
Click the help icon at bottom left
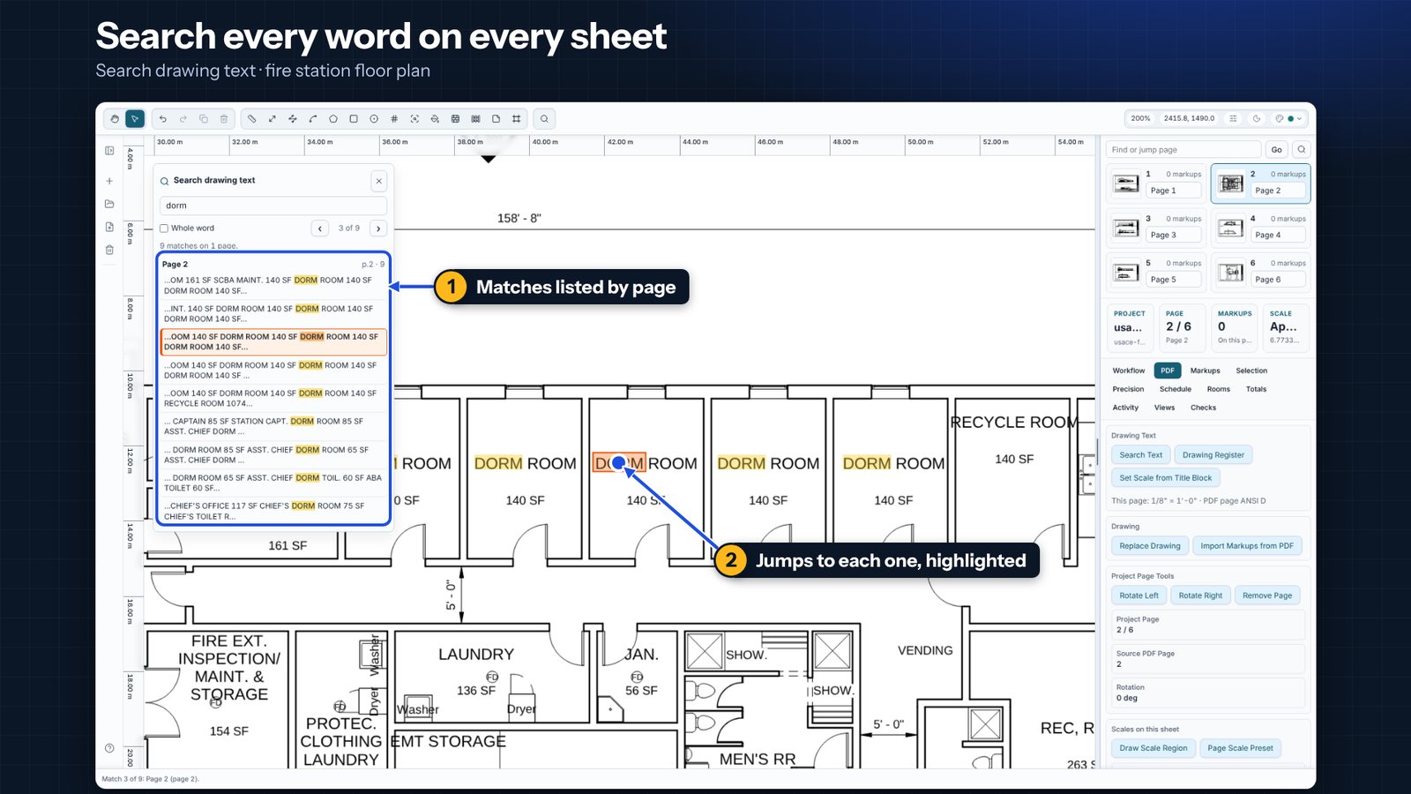click(109, 748)
